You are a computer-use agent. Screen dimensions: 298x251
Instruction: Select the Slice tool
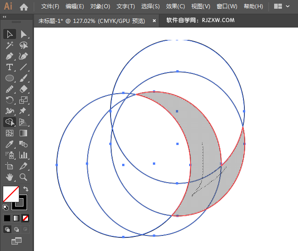(23, 166)
